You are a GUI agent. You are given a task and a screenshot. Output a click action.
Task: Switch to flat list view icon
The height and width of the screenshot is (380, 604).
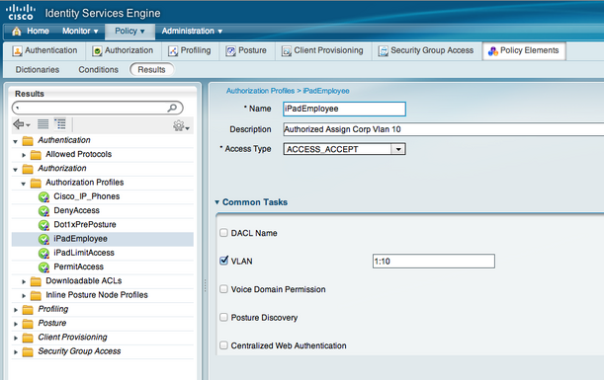click(43, 124)
